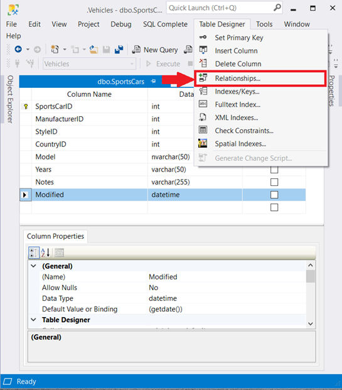342x390 pixels.
Task: Click the Navigate Forward arrow icon
Action: (x=37, y=50)
